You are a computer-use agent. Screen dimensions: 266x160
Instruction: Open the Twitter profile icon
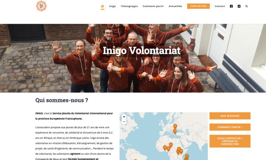[x=239, y=6]
